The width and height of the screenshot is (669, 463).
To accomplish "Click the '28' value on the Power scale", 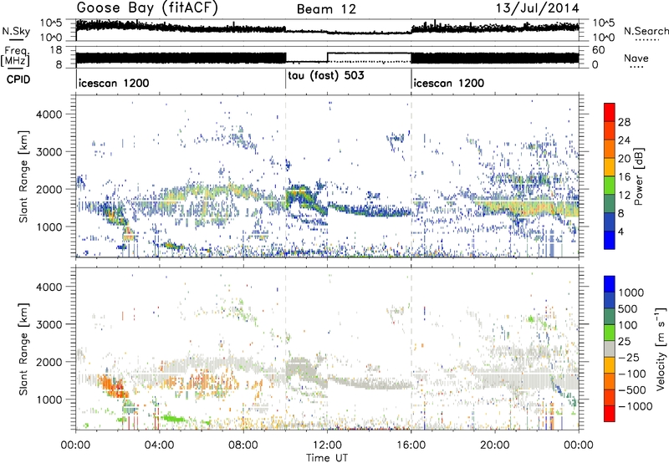I will pyautogui.click(x=624, y=122).
